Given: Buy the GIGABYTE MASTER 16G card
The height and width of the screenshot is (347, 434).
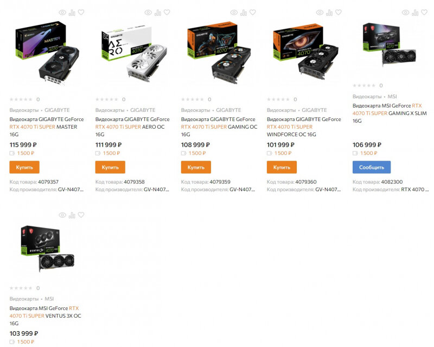Looking at the screenshot, I should [x=24, y=167].
